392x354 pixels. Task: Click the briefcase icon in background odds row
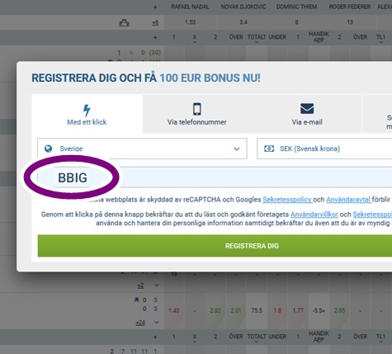(124, 22)
